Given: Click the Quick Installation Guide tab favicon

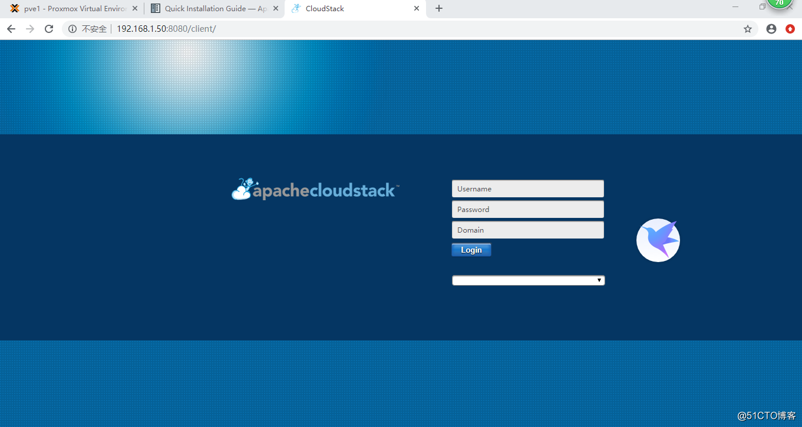Looking at the screenshot, I should click(x=156, y=9).
